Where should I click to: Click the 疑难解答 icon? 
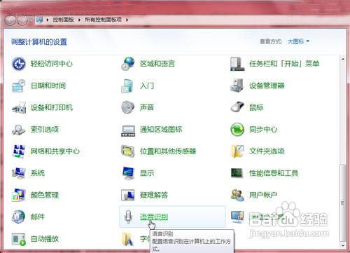tap(128, 195)
